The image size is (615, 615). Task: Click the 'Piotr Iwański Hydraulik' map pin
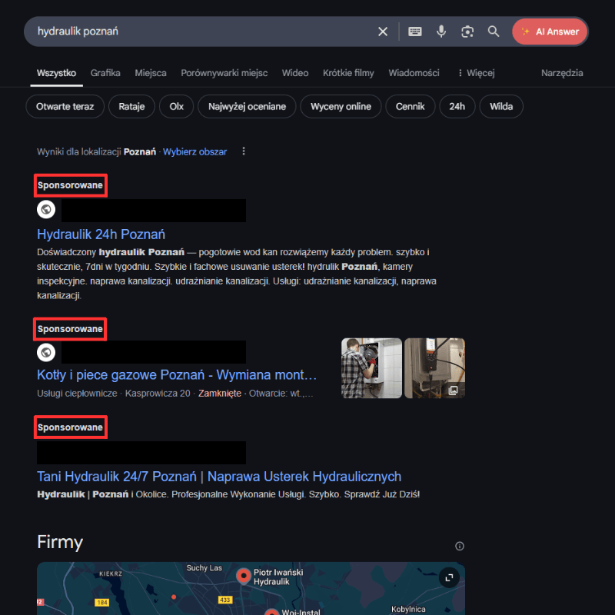[x=244, y=575]
